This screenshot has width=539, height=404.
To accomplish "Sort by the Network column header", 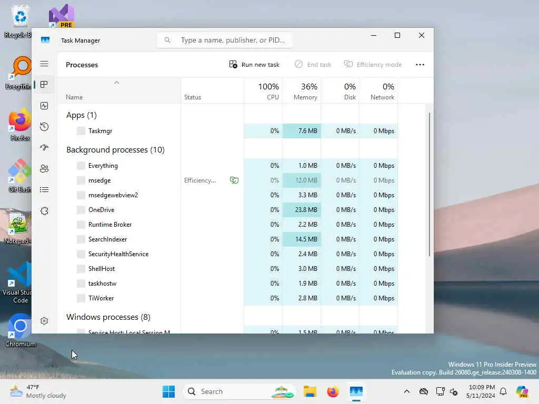I will 378,91.
